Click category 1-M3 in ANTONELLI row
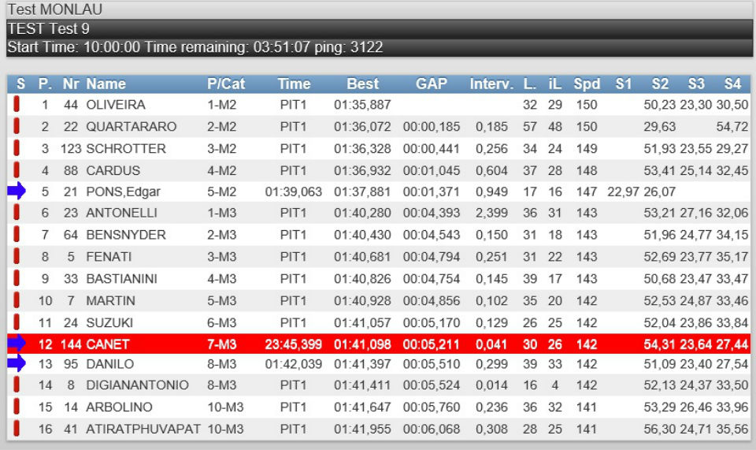Screen dimensions: 756x450 [x=222, y=213]
